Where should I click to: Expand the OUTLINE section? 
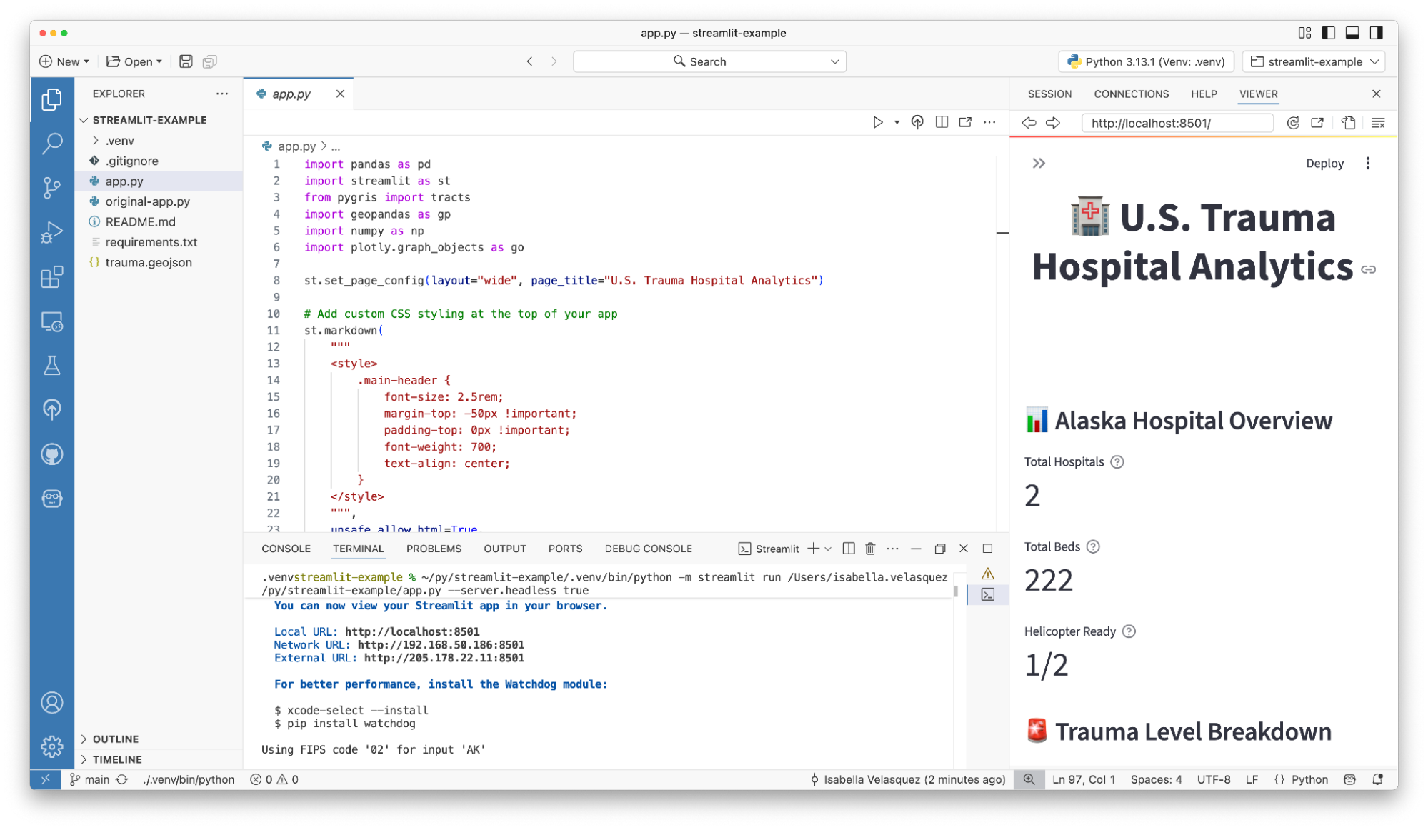[x=115, y=739]
